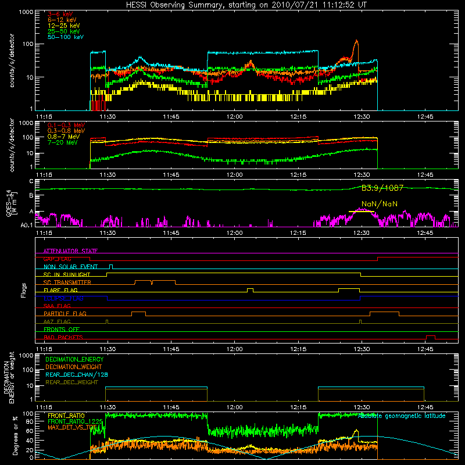Click the '7-20 MeV' legend label

pyautogui.click(x=63, y=142)
